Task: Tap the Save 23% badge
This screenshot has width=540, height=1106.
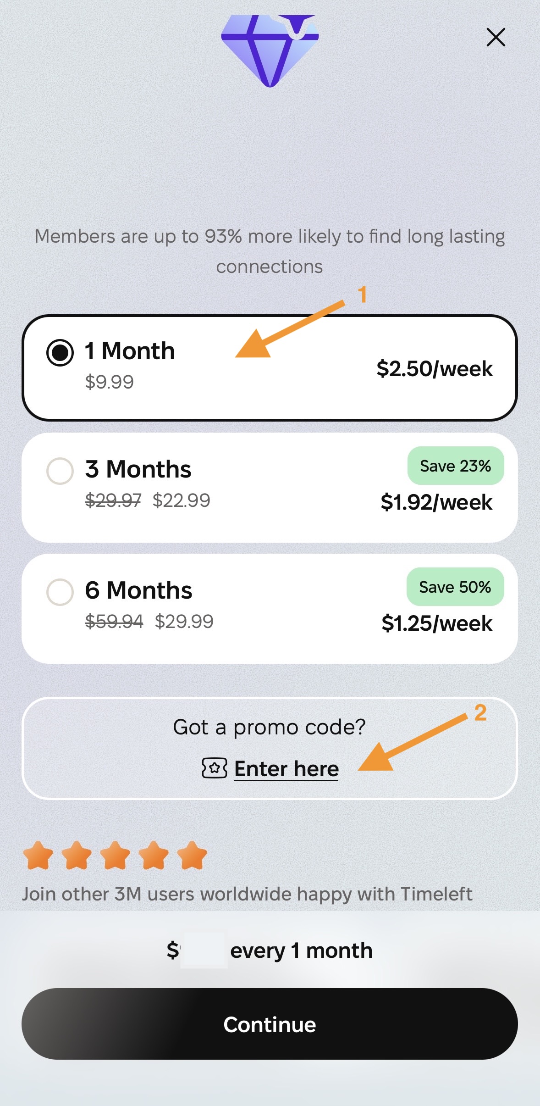Action: [x=455, y=466]
